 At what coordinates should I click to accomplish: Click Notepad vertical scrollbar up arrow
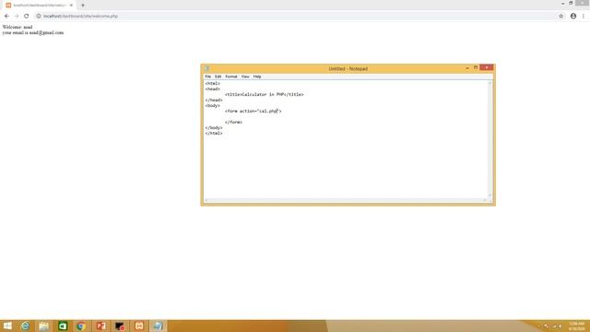coord(490,83)
